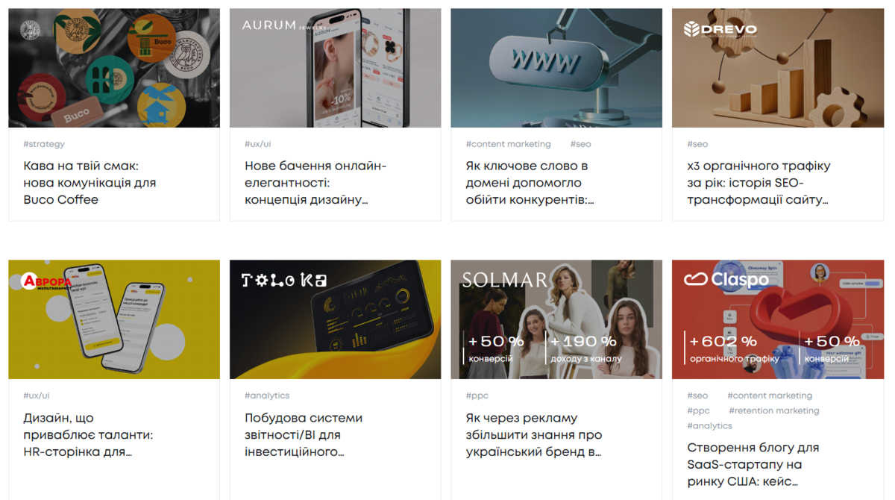Filter by #seo tag under DREVO card
This screenshot has width=895, height=500.
[x=697, y=144]
